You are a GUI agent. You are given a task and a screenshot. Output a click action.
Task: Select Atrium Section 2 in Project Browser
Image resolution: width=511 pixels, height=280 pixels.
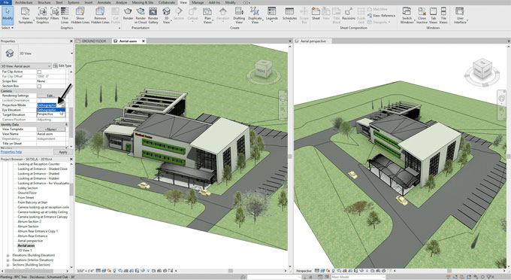[x=29, y=221]
